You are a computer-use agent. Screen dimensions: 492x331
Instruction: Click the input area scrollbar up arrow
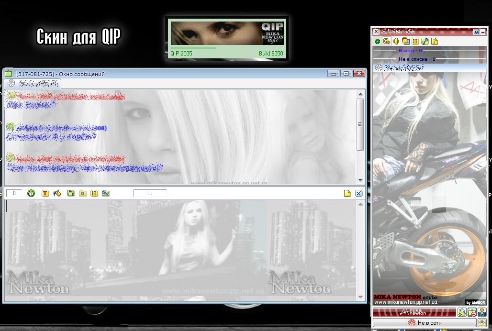360,204
